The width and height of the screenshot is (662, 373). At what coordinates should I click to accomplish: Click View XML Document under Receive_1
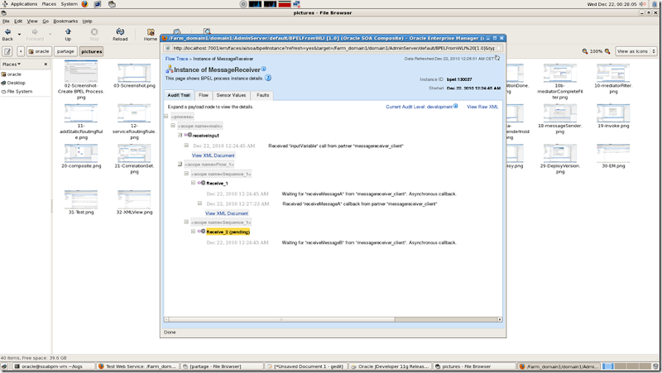[x=227, y=213]
